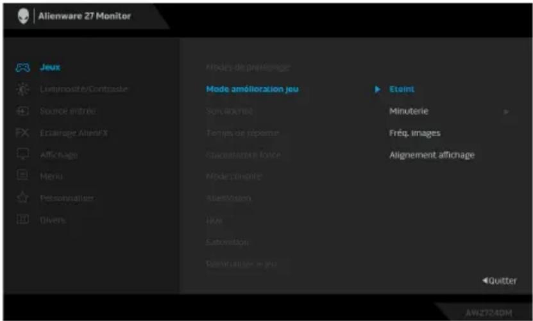Choose the Minuterie option
This screenshot has width=533, height=321.
pyautogui.click(x=409, y=111)
